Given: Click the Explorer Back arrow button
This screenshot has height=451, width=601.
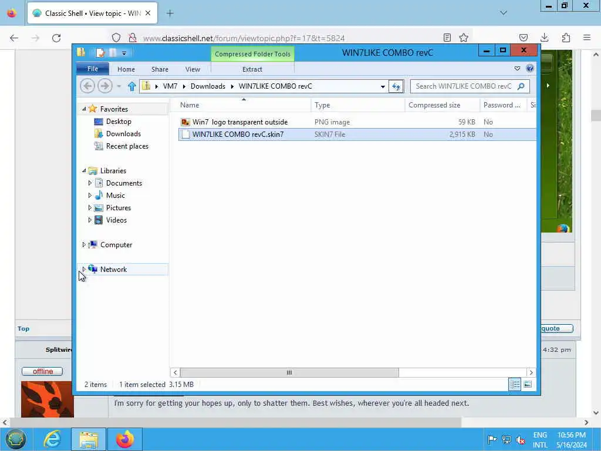Looking at the screenshot, I should [87, 86].
